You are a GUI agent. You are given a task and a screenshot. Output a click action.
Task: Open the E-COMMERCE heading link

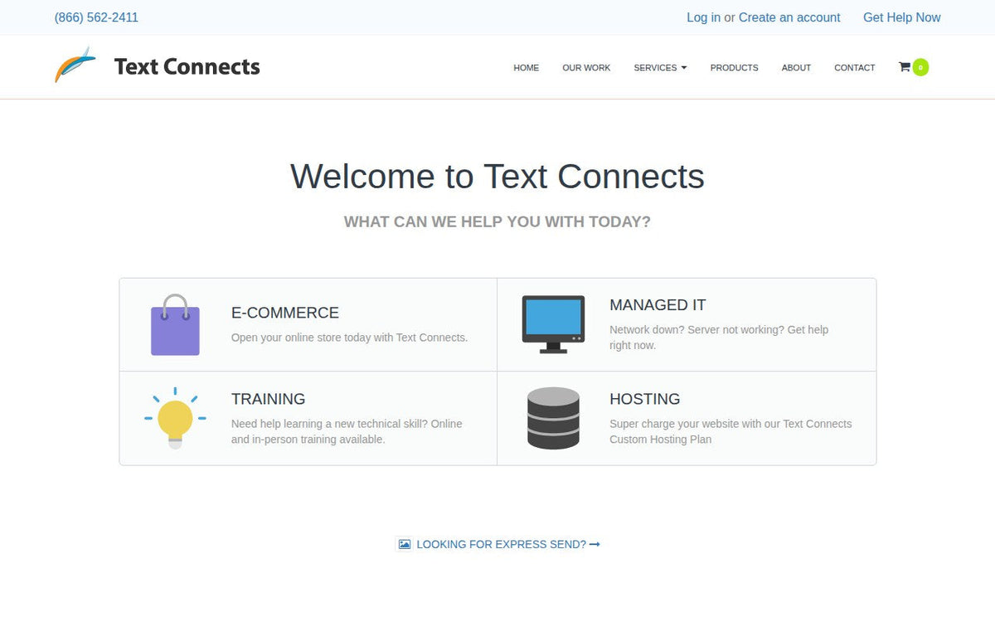285,313
